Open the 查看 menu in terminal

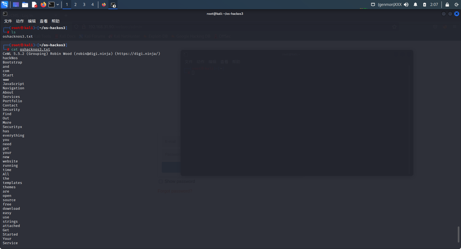[x=44, y=21]
